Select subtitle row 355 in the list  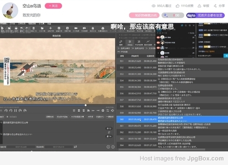[172, 87]
